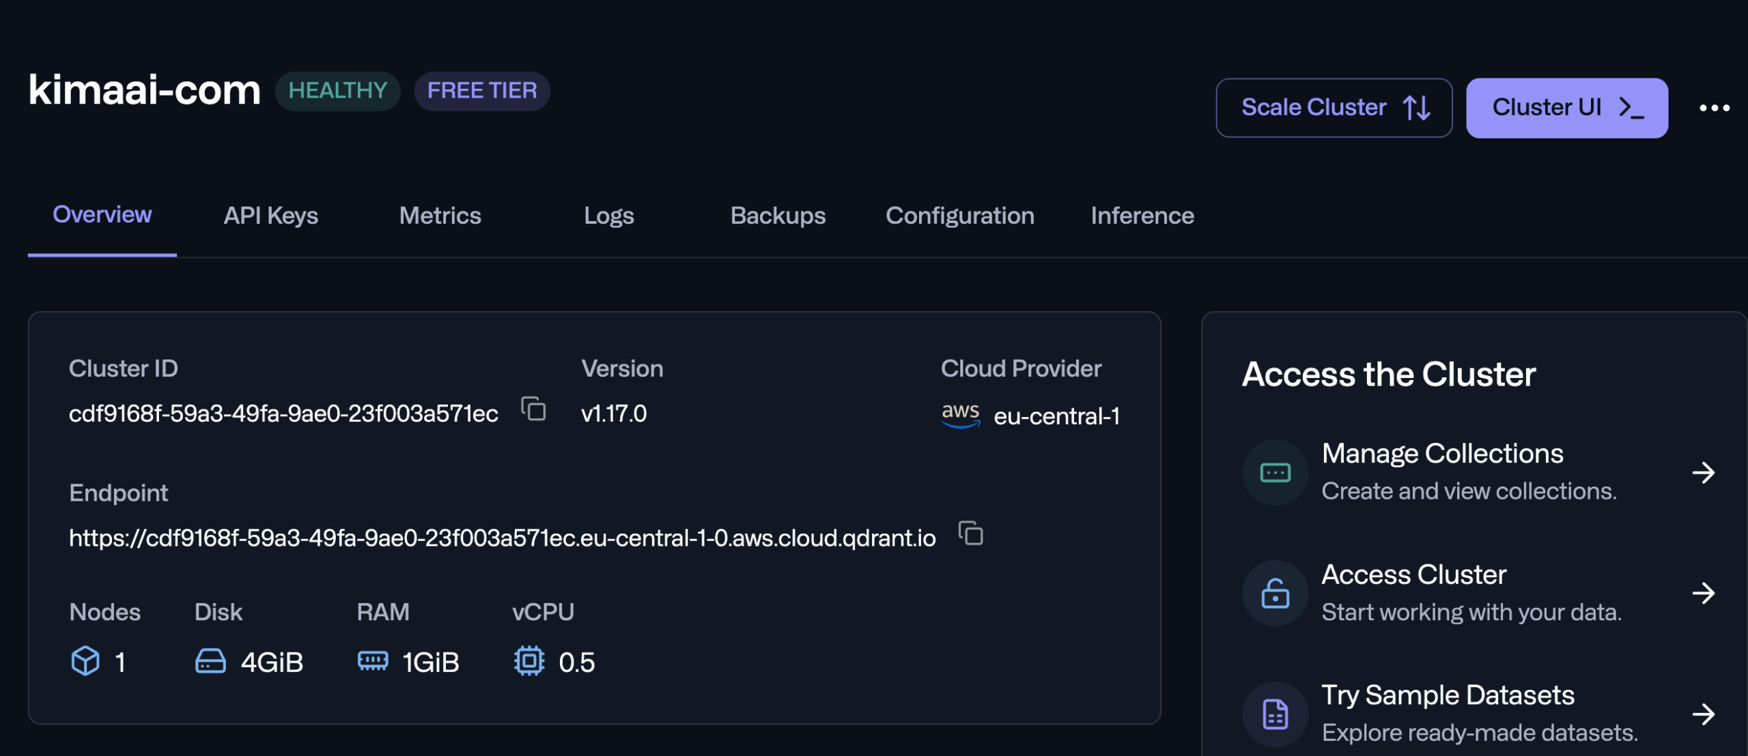
Task: Copy the Cluster ID value
Action: 533,409
